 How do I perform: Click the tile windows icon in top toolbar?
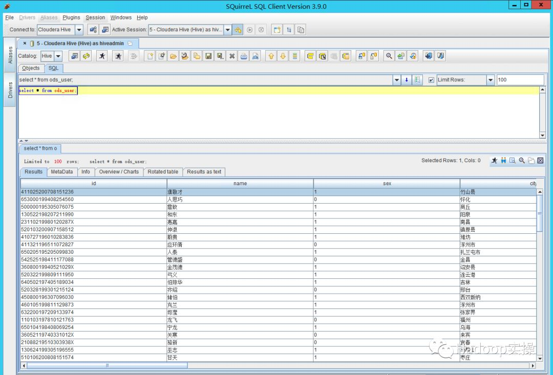pos(289,30)
